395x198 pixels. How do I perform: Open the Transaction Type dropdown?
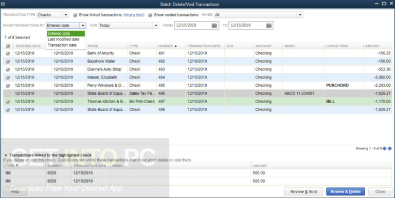(x=65, y=15)
